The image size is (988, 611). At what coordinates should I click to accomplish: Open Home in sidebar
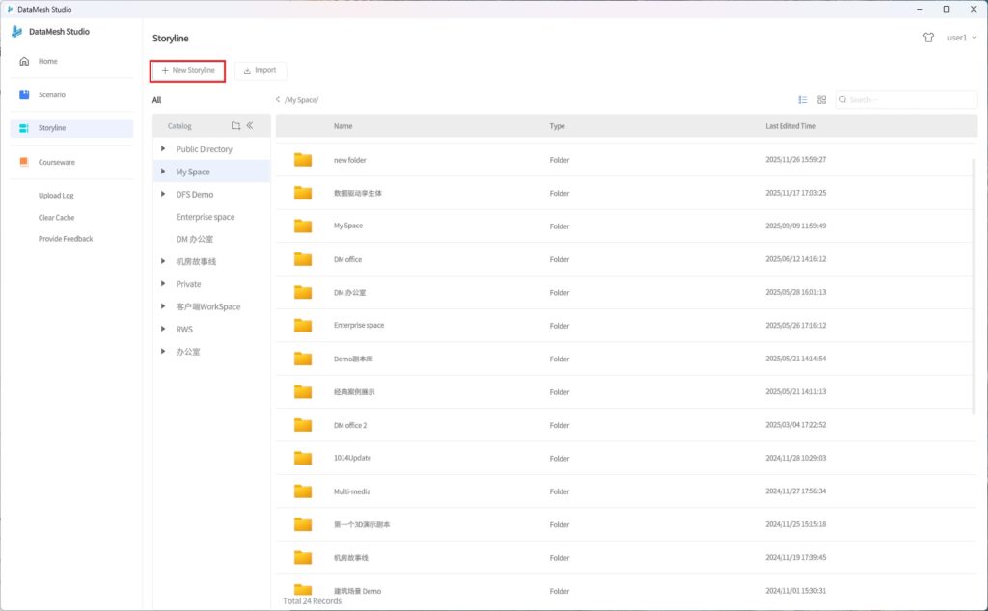(47, 62)
